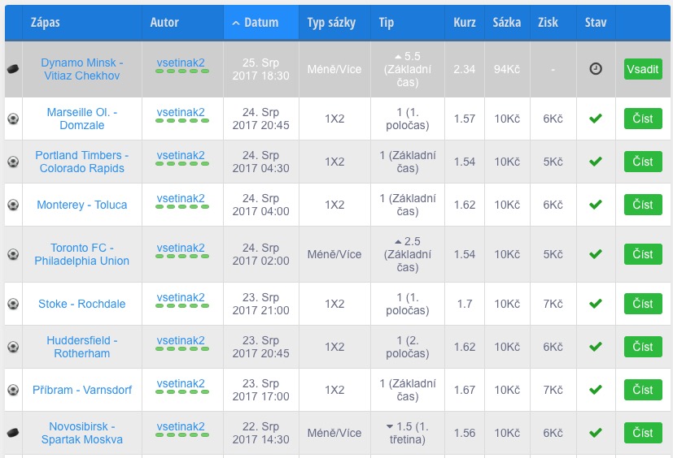This screenshot has height=458, width=673.
Task: Click soccer ball icon beside Huddersfield - Rotherham
Action: (12, 347)
